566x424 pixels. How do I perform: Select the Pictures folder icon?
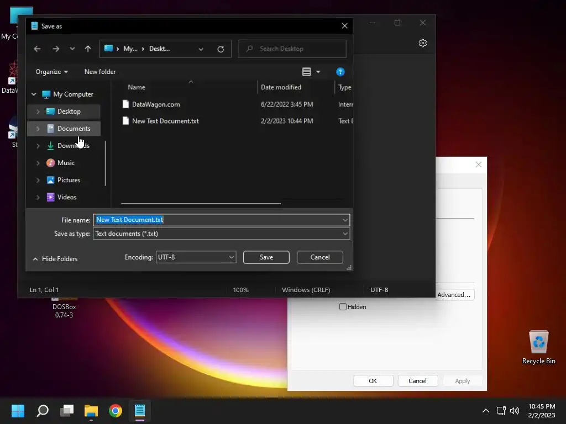(50, 180)
